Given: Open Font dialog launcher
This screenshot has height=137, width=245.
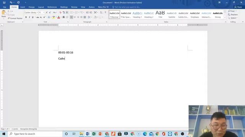Looking at the screenshot, I should pos(68,22).
